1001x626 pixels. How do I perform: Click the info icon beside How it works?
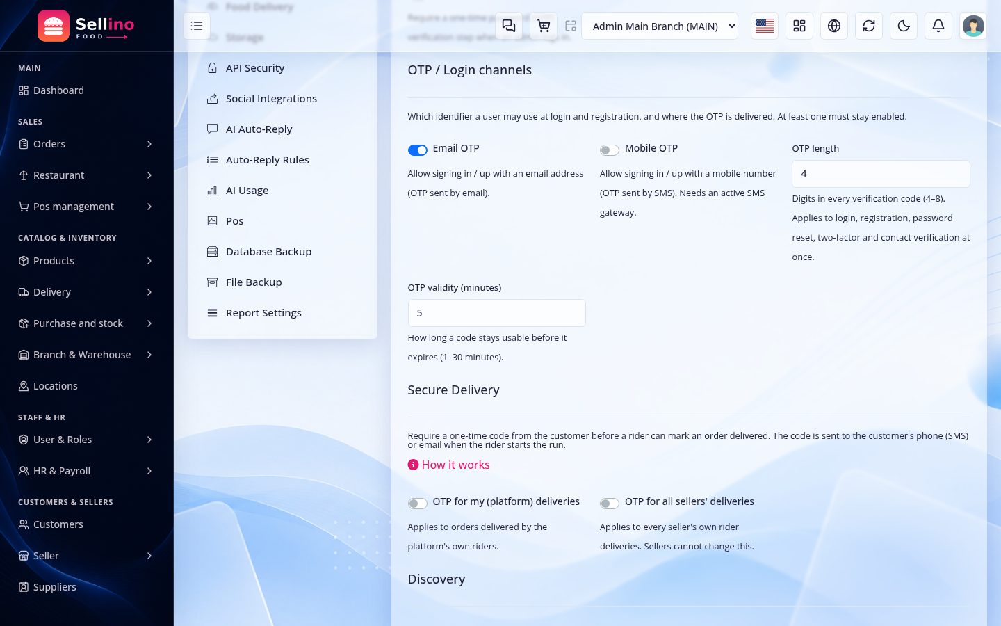[413, 465]
